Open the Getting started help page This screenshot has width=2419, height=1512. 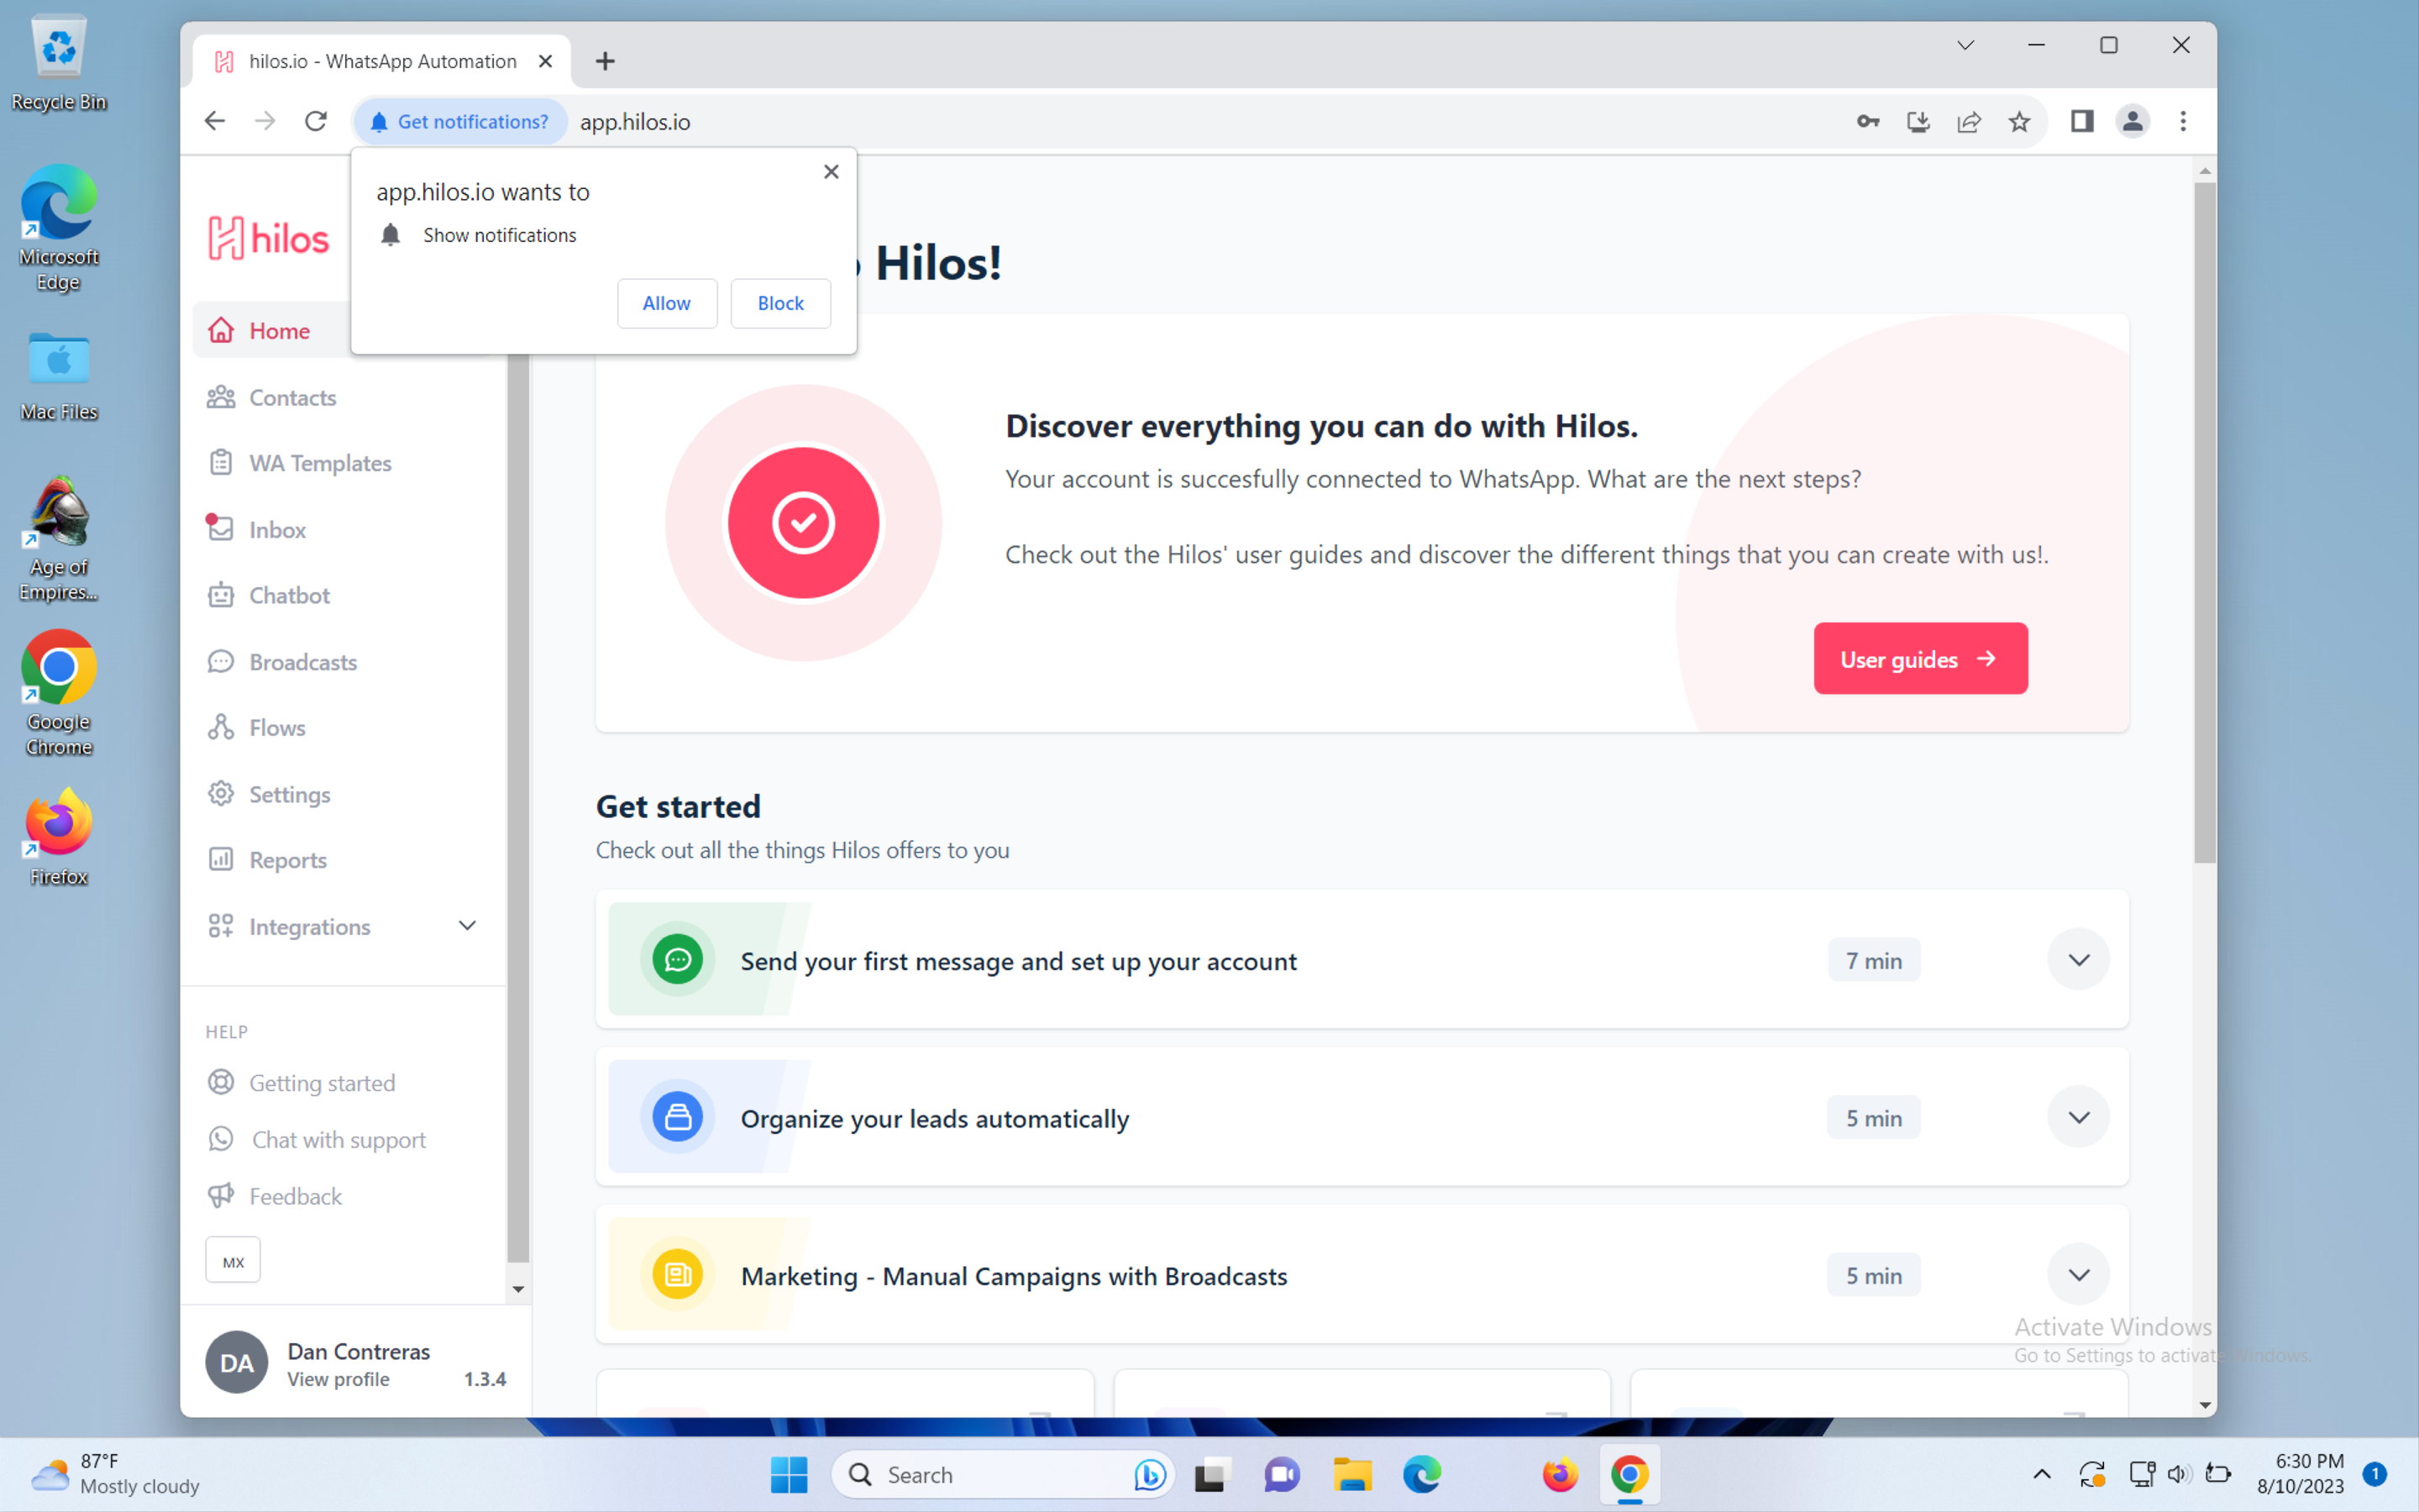click(322, 1082)
